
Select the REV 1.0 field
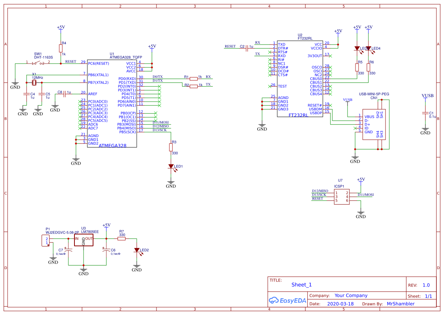click(426, 285)
